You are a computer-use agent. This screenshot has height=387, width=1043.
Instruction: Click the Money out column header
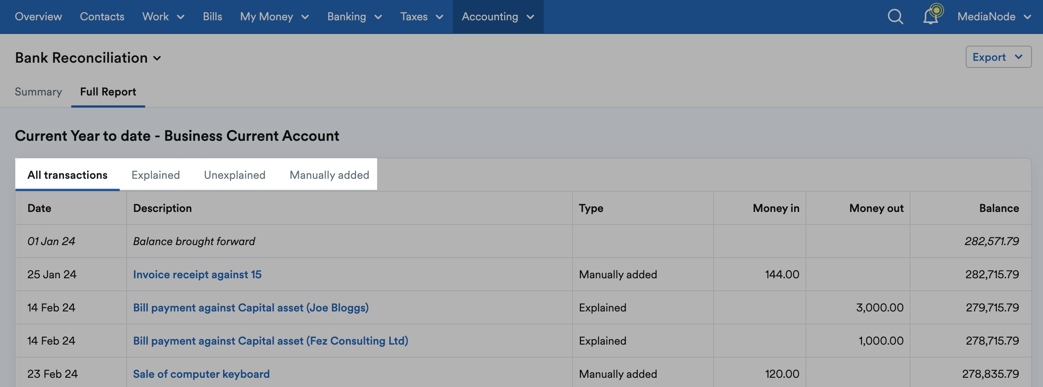click(x=876, y=208)
